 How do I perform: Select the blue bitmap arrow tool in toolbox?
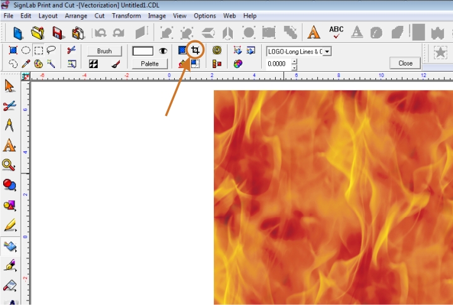tap(10, 246)
